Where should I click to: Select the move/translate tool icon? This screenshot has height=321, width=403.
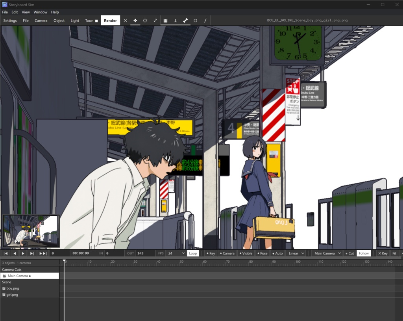pos(135,20)
